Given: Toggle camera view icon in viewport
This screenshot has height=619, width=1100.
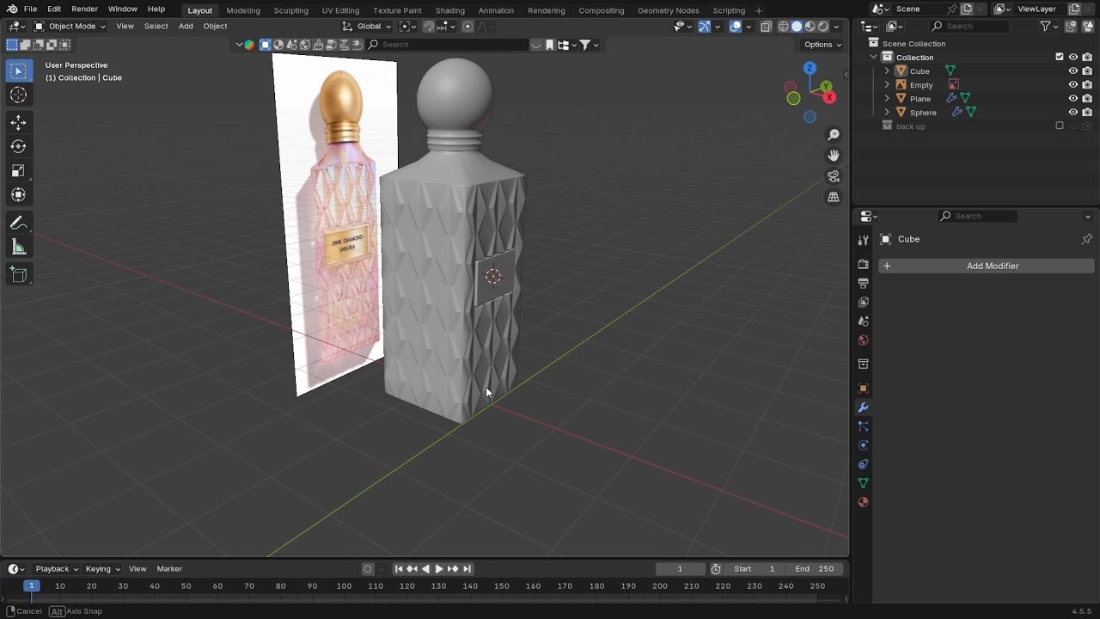Looking at the screenshot, I should tap(833, 176).
